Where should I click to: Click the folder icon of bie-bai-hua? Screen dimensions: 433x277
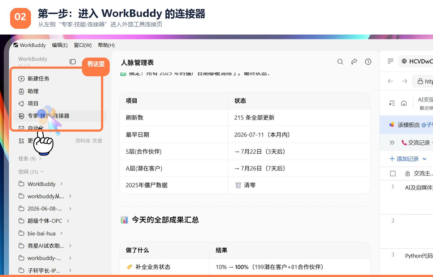pos(22,233)
